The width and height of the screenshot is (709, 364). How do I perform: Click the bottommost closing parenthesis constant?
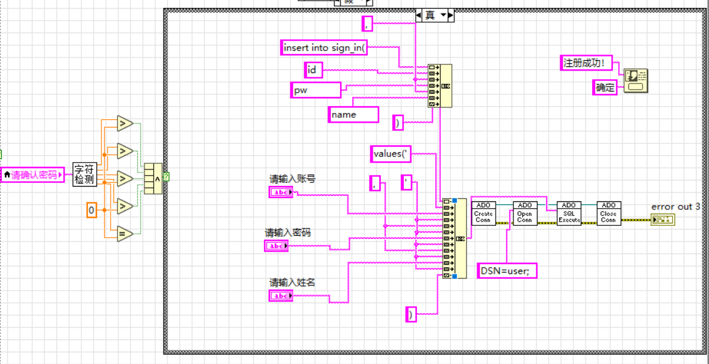(x=411, y=314)
